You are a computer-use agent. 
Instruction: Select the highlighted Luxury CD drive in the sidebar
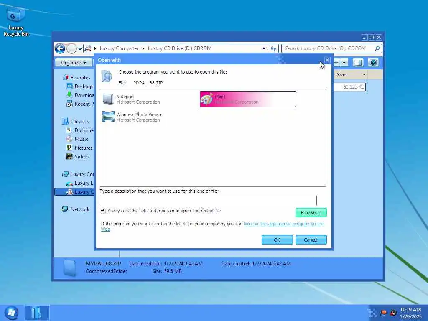tap(74, 191)
